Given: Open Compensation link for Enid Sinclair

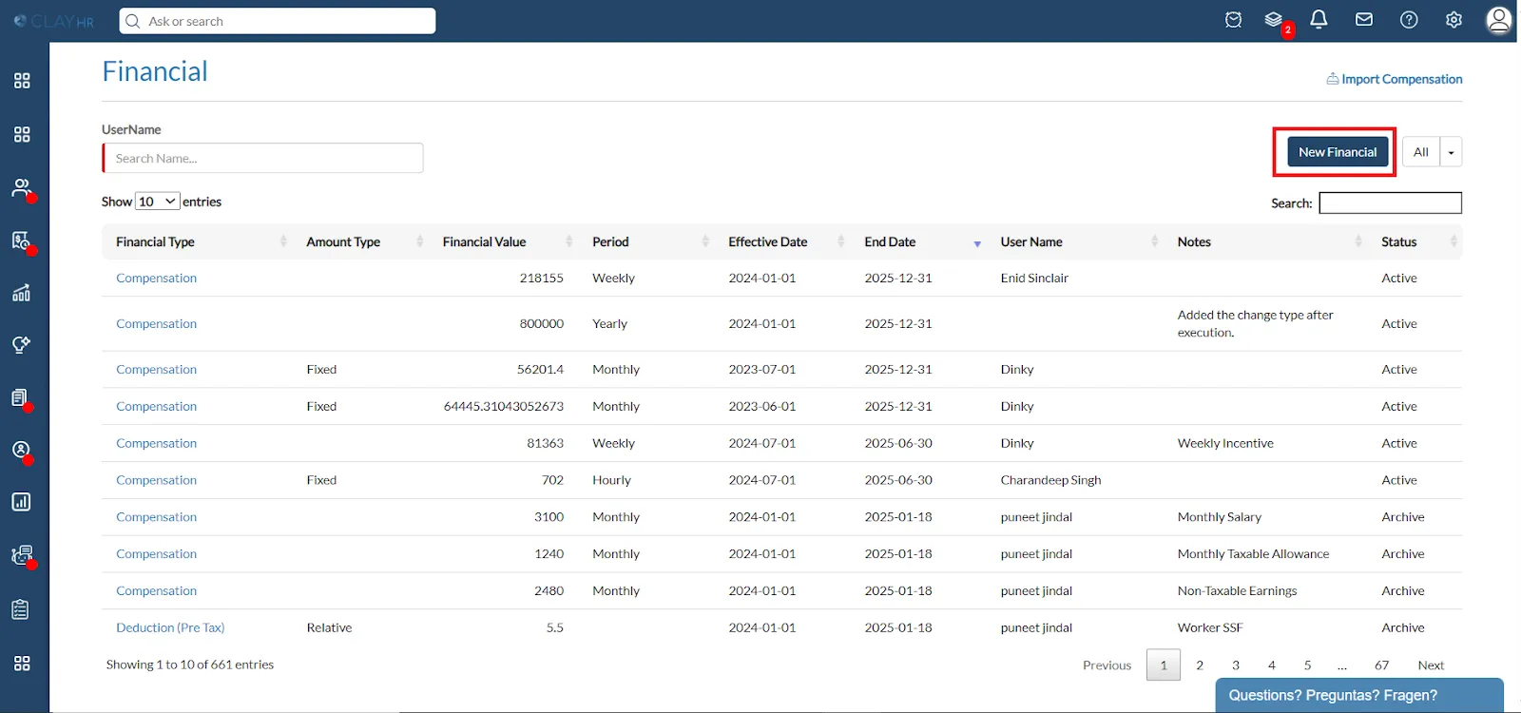Looking at the screenshot, I should 156,279.
